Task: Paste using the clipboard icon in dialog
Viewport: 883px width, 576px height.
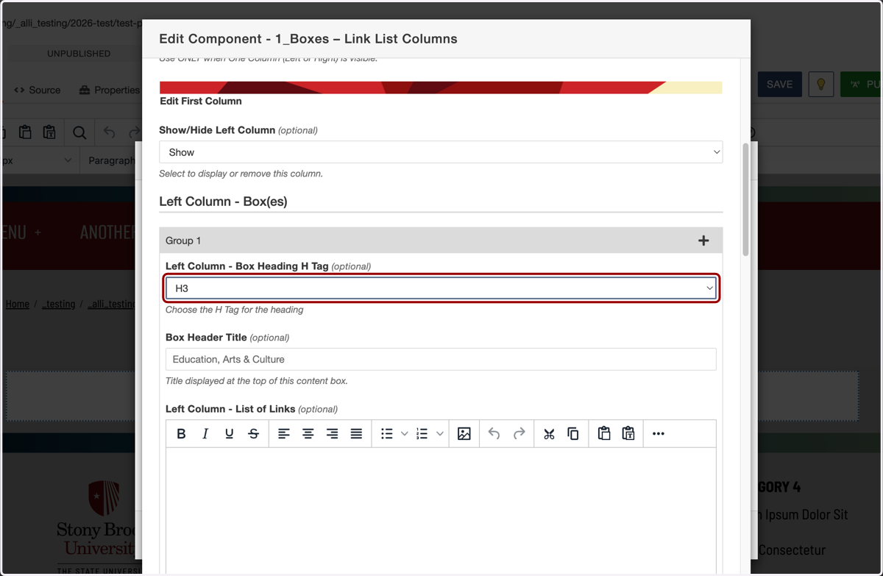Action: pyautogui.click(x=604, y=434)
